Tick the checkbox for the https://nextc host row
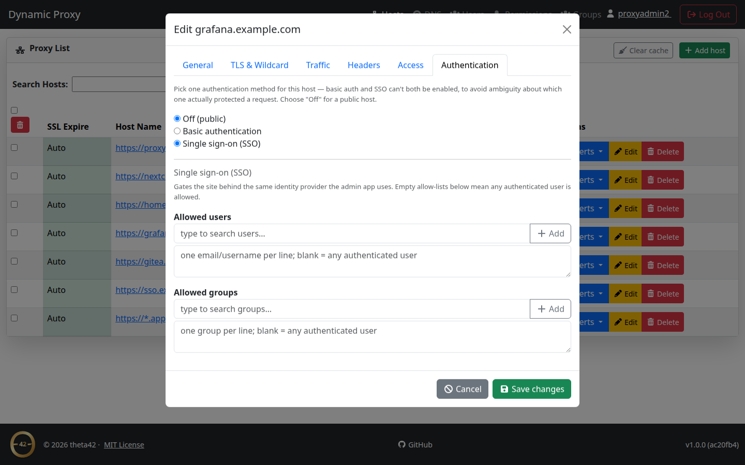 [x=14, y=176]
